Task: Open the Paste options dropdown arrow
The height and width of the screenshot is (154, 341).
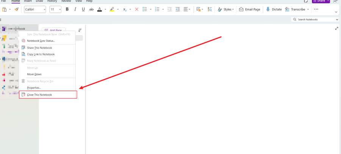Action: pyautogui.click(x=10, y=9)
